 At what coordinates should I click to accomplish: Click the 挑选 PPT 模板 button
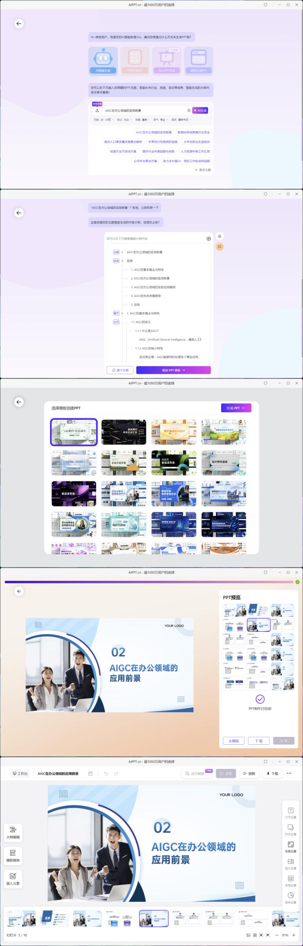click(x=173, y=370)
